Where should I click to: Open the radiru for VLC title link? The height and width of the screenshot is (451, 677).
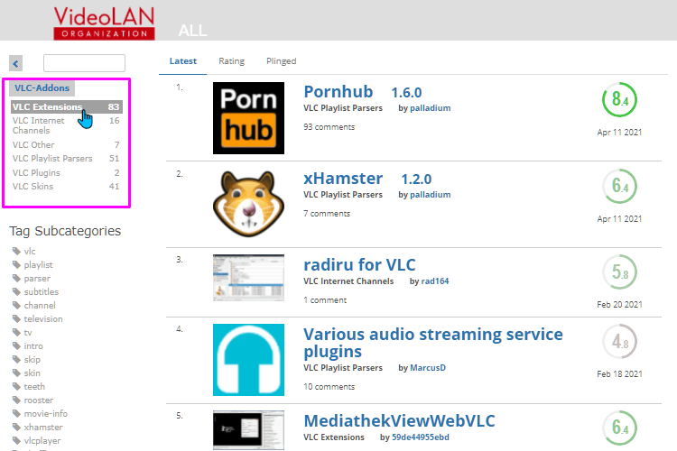click(x=359, y=264)
